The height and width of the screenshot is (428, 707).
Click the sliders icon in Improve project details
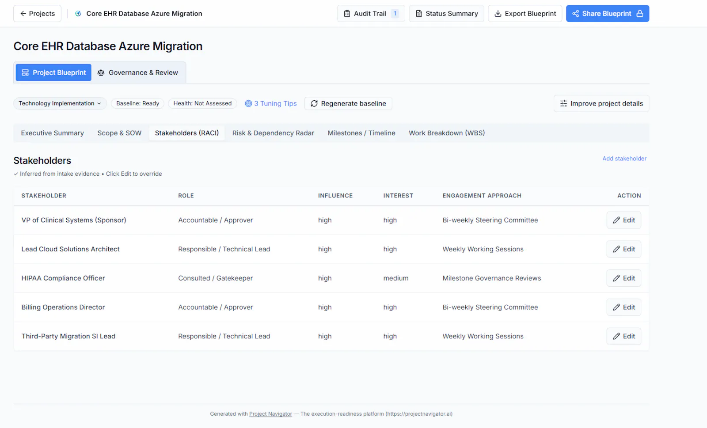[563, 103]
